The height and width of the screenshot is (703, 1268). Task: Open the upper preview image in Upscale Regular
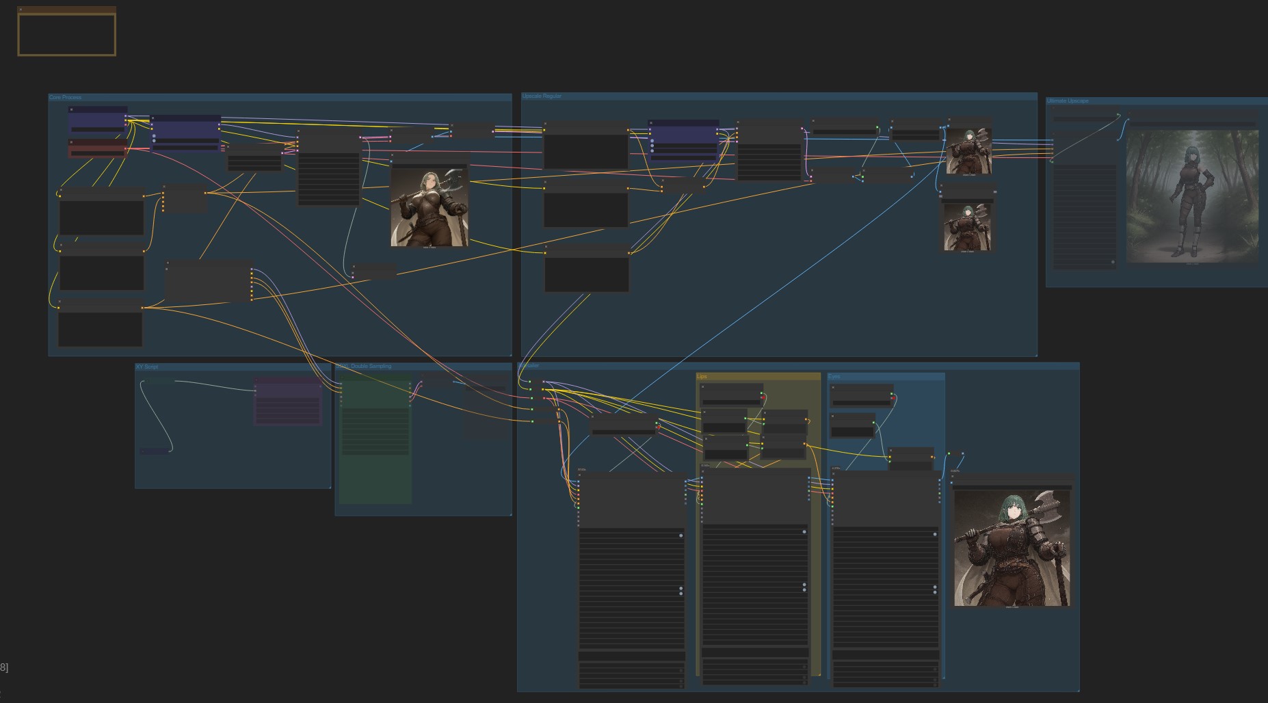click(969, 151)
